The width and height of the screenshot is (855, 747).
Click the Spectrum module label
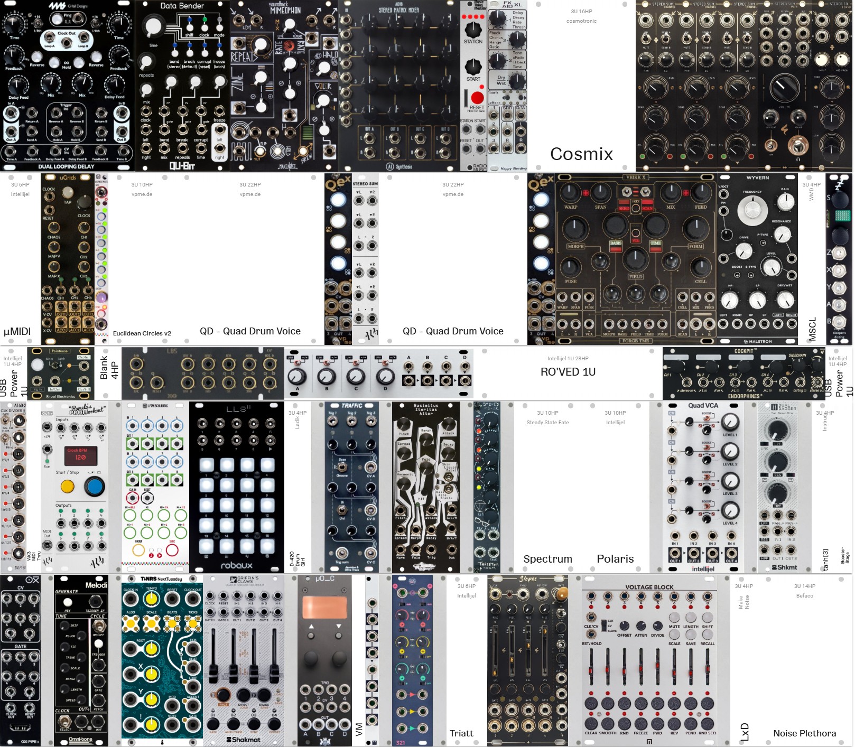tap(548, 559)
